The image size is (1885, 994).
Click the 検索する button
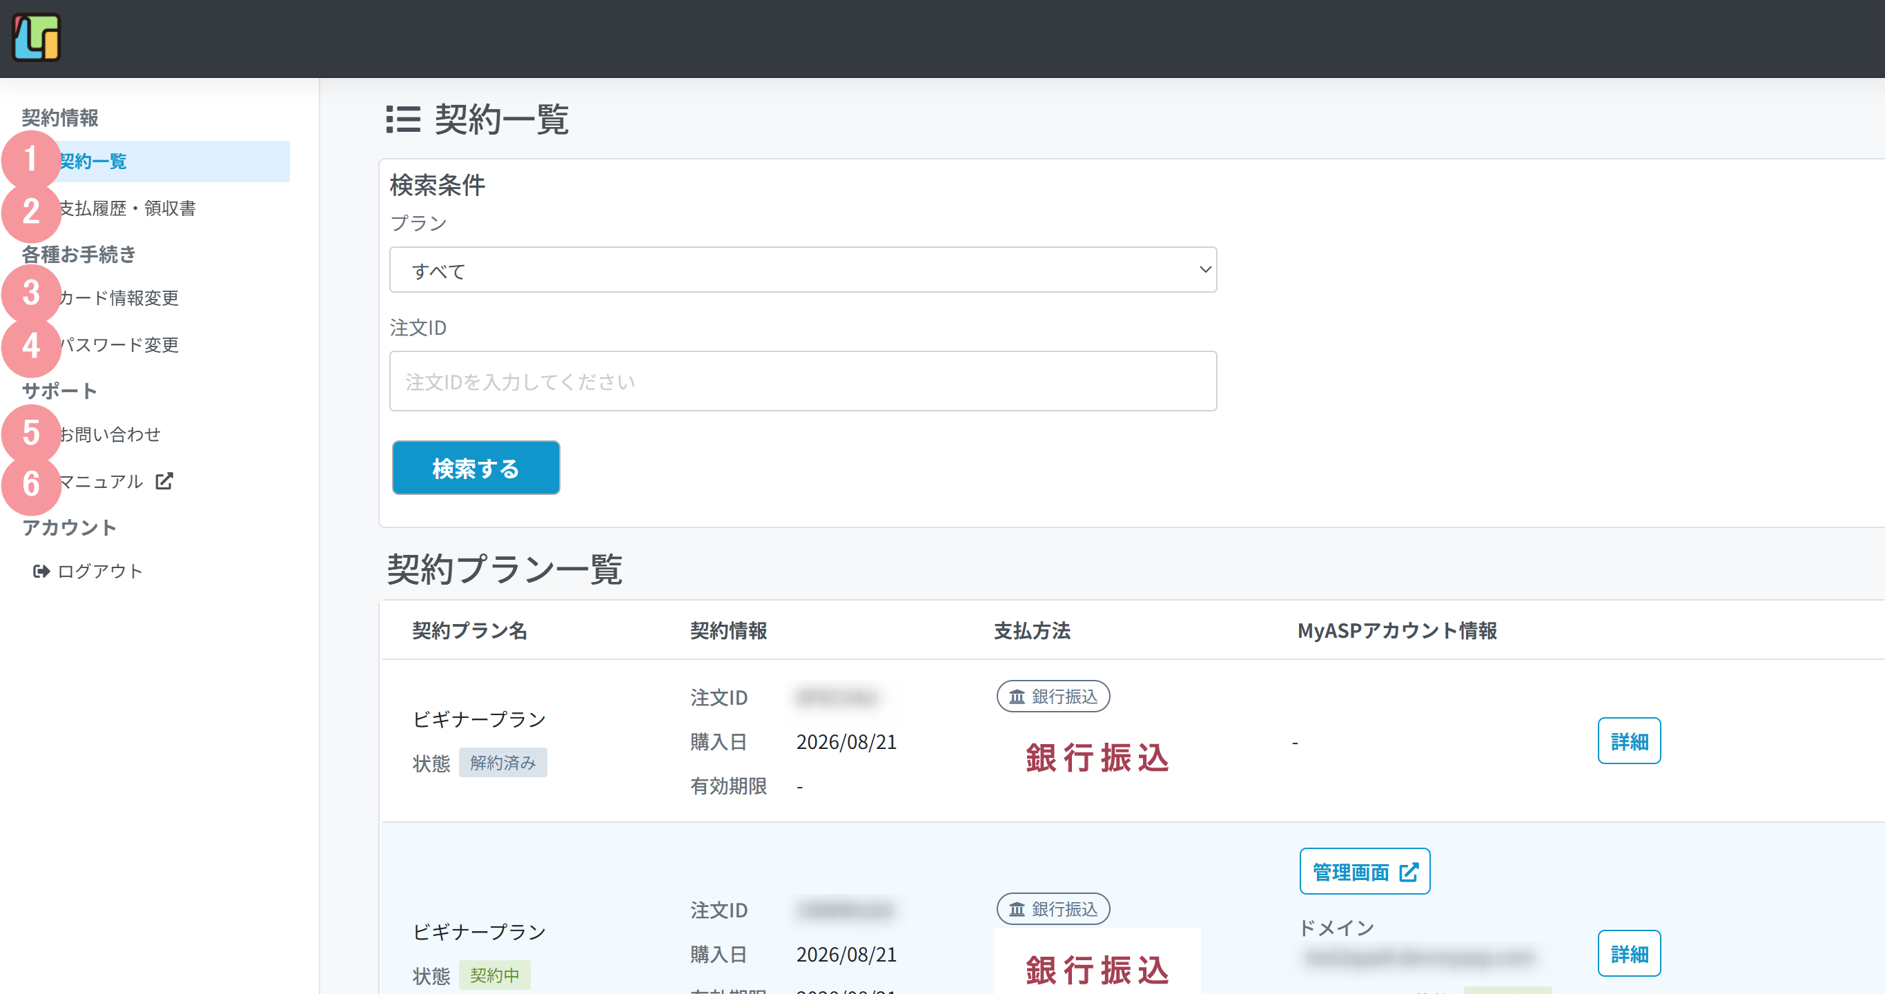[x=476, y=468]
